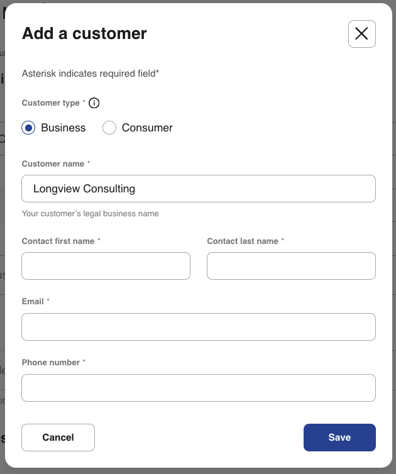Click the Email field label

point(33,301)
